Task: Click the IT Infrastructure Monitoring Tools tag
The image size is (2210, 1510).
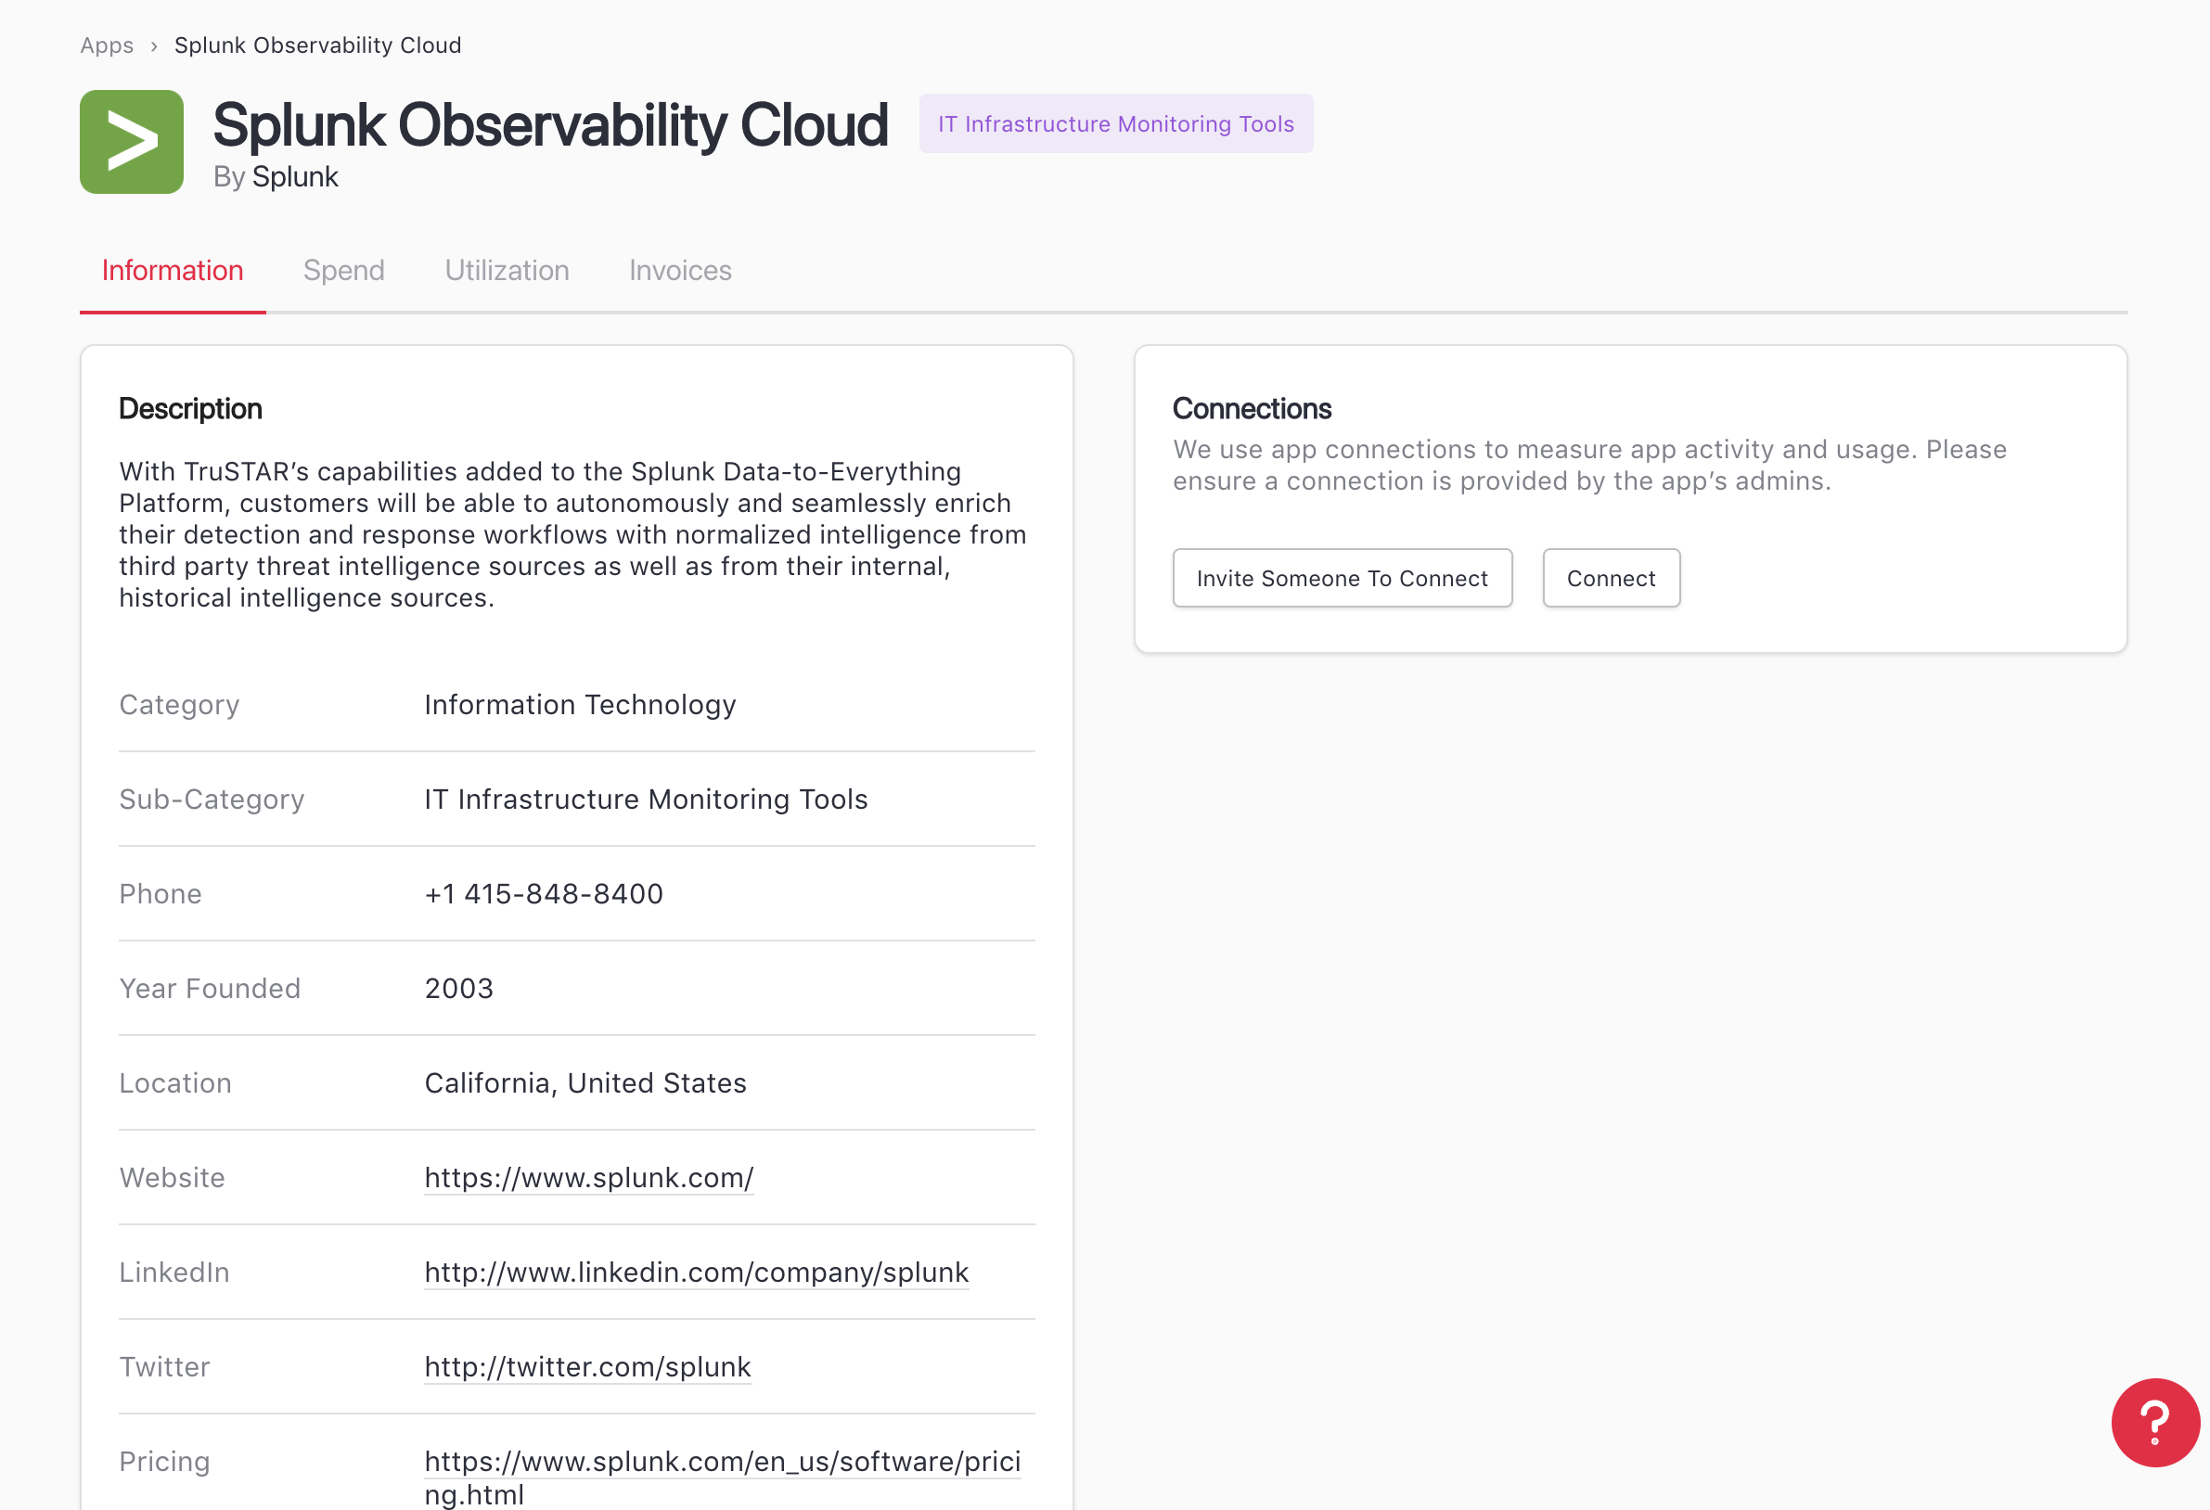Action: pos(1115,123)
